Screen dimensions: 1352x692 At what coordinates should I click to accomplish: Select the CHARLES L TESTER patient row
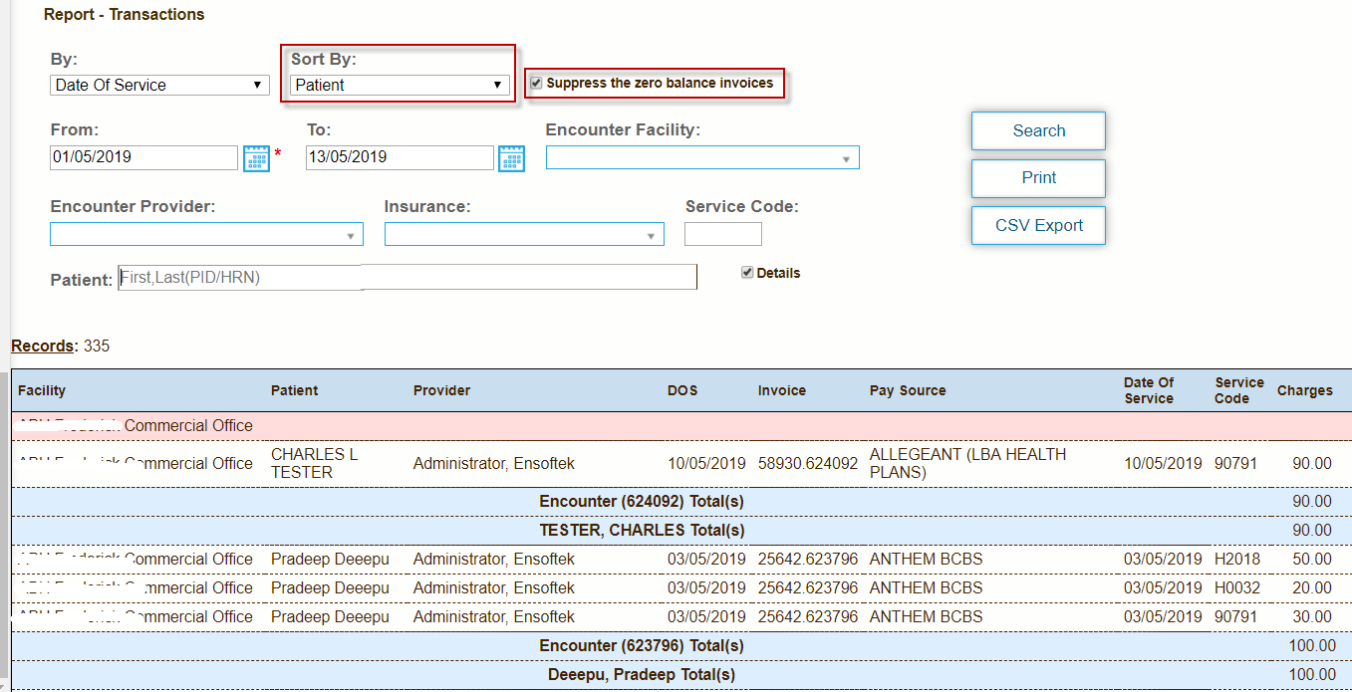point(314,464)
